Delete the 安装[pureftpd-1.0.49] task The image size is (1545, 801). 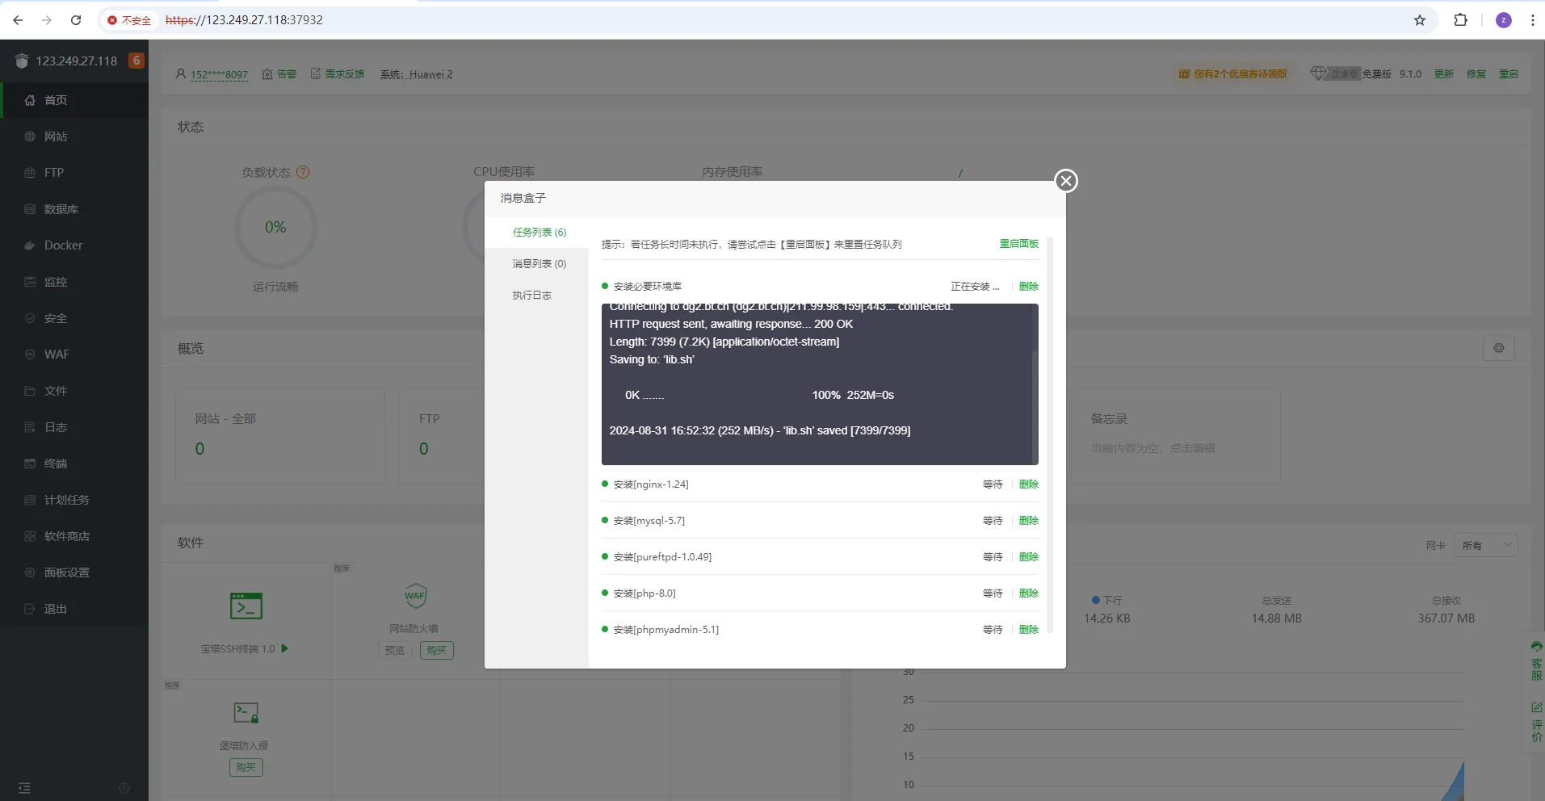[x=1029, y=557]
